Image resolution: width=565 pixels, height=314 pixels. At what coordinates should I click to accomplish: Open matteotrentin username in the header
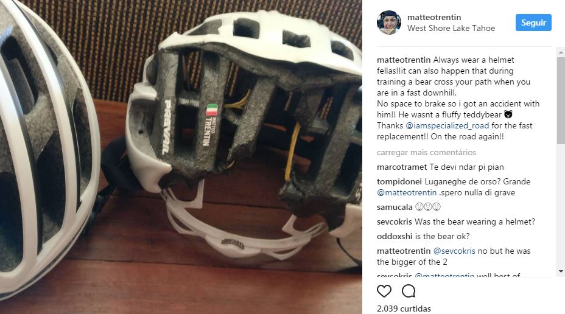click(434, 17)
